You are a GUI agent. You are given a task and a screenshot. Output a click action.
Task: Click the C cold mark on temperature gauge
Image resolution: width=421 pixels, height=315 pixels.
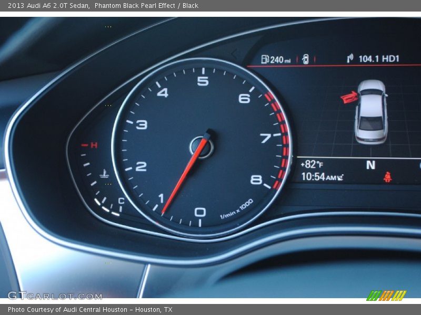click(x=121, y=201)
